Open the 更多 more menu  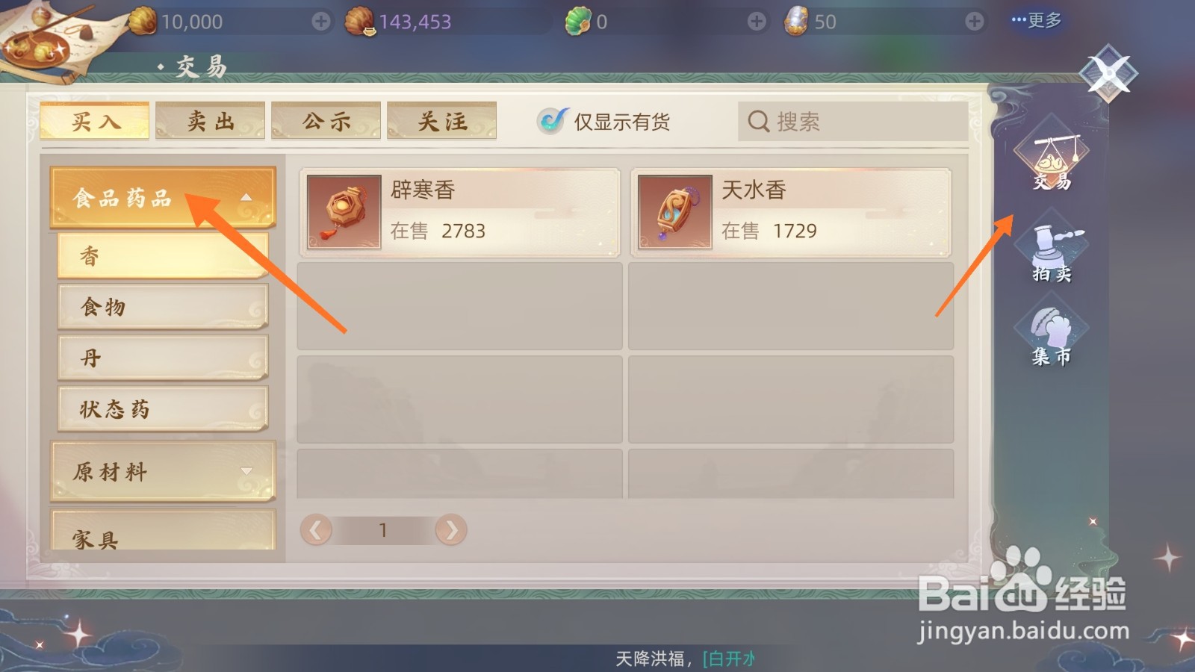tap(1037, 21)
